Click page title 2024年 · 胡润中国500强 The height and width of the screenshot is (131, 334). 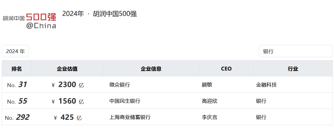click(x=99, y=14)
